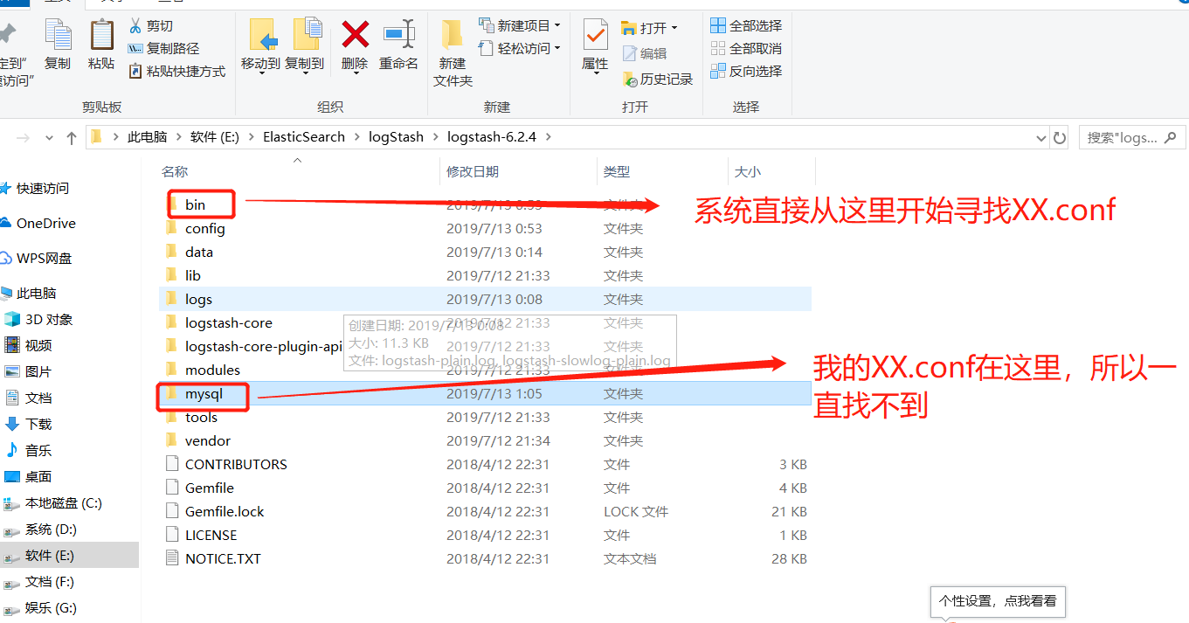
Task: Expand the 新建项目 (New item) dropdown
Action: (558, 24)
